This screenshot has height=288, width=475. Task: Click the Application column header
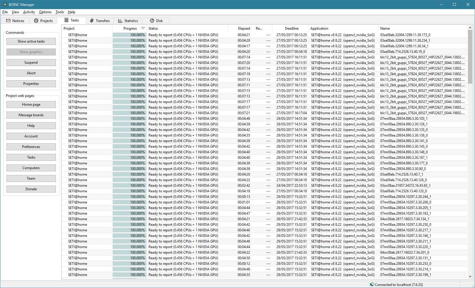point(343,28)
